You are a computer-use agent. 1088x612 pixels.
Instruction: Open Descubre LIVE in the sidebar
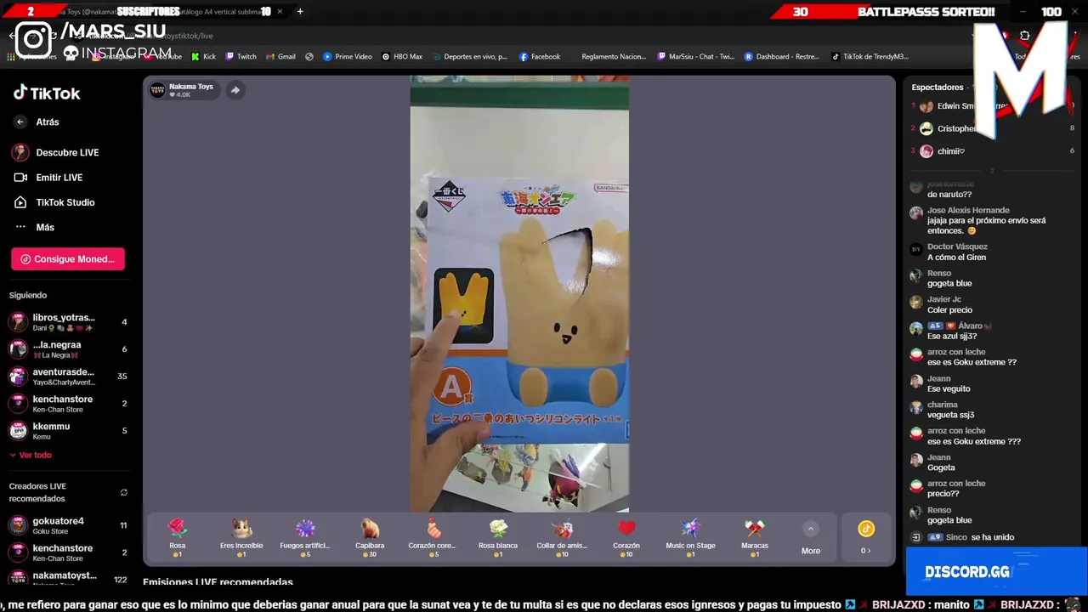(x=56, y=152)
